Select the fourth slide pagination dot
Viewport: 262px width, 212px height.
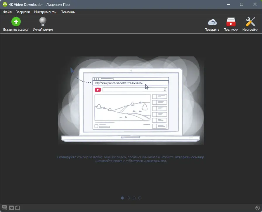[140, 198]
